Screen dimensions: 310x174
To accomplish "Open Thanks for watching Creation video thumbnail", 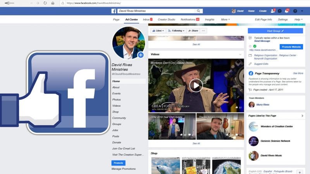I will 220,126.
